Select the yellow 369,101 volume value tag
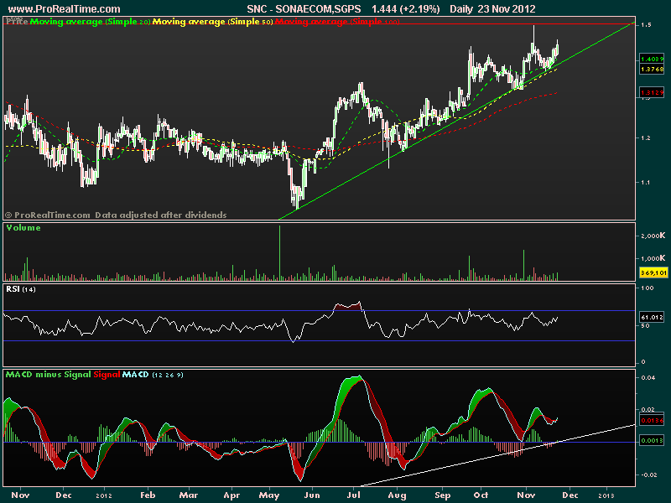 tap(653, 272)
